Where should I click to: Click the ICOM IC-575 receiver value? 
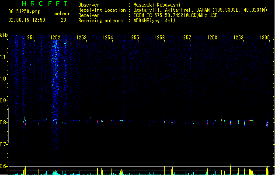pos(176,15)
